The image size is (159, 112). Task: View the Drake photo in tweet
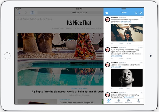[x=127, y=78]
